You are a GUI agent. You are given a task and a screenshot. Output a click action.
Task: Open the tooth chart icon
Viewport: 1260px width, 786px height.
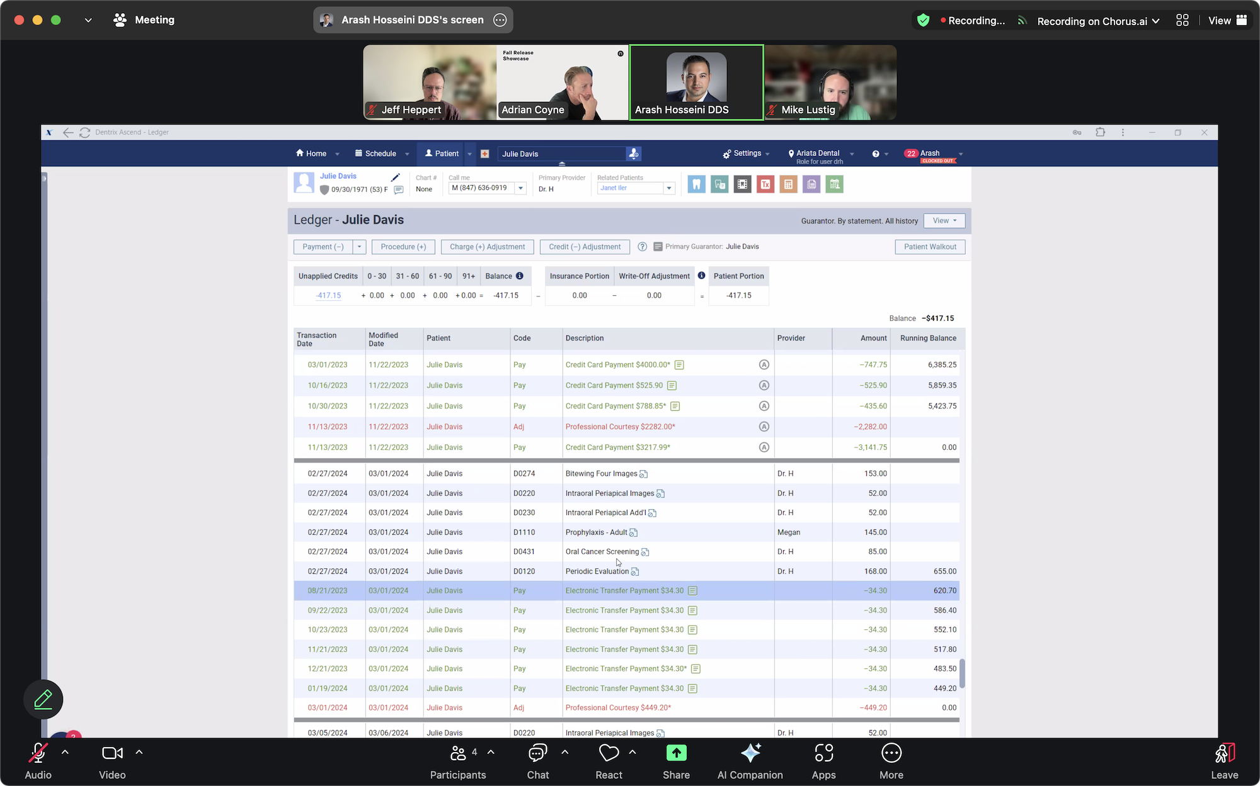[696, 184]
